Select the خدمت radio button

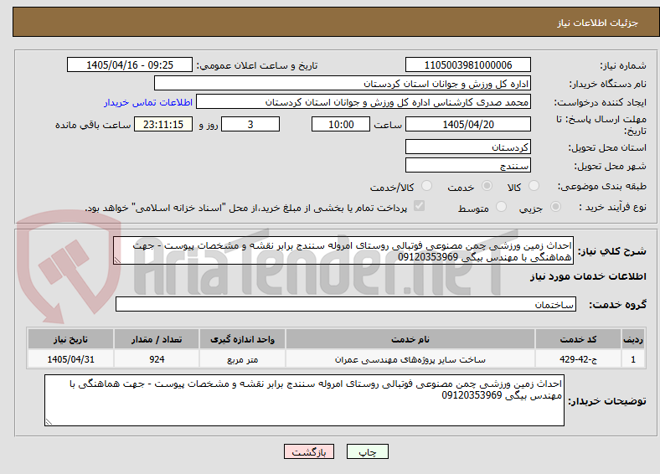click(x=487, y=186)
